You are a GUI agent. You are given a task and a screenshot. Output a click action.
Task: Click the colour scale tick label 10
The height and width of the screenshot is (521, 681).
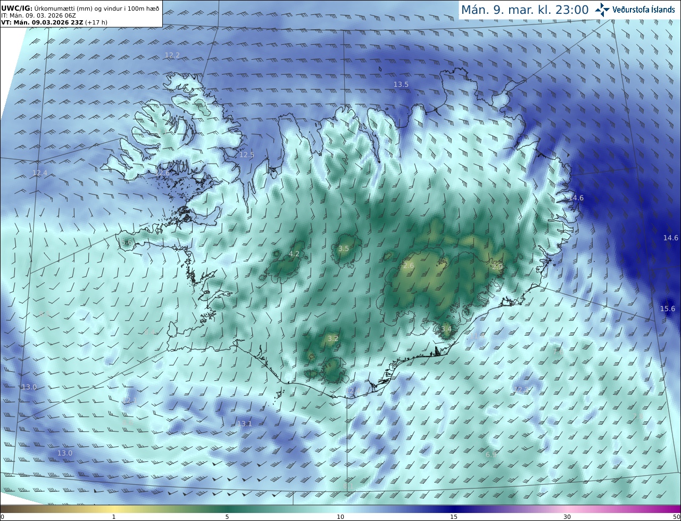pyautogui.click(x=340, y=517)
